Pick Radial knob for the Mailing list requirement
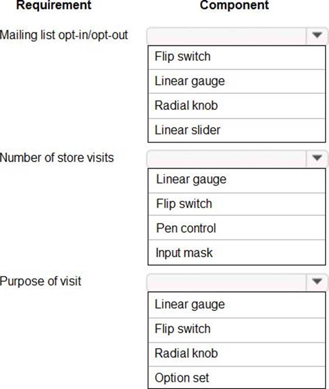The height and width of the screenshot is (389, 329). click(236, 105)
